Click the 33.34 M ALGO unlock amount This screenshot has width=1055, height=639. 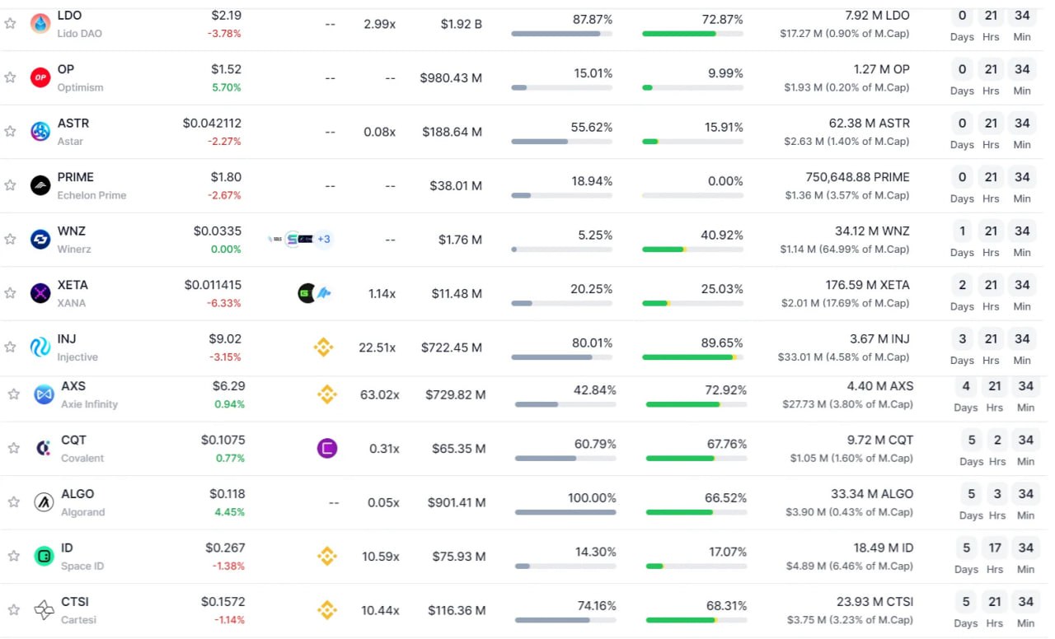872,494
